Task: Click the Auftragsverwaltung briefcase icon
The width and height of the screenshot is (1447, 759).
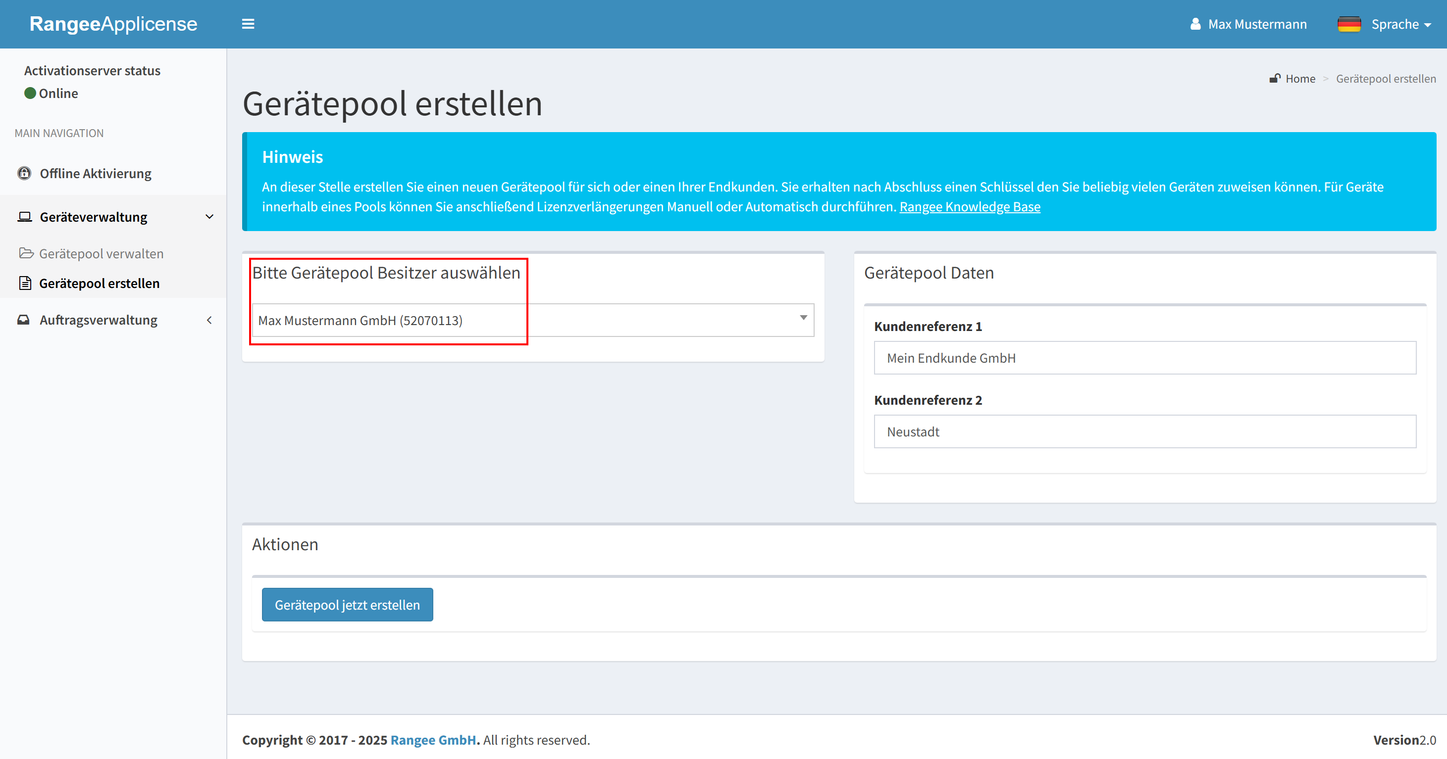Action: [24, 320]
